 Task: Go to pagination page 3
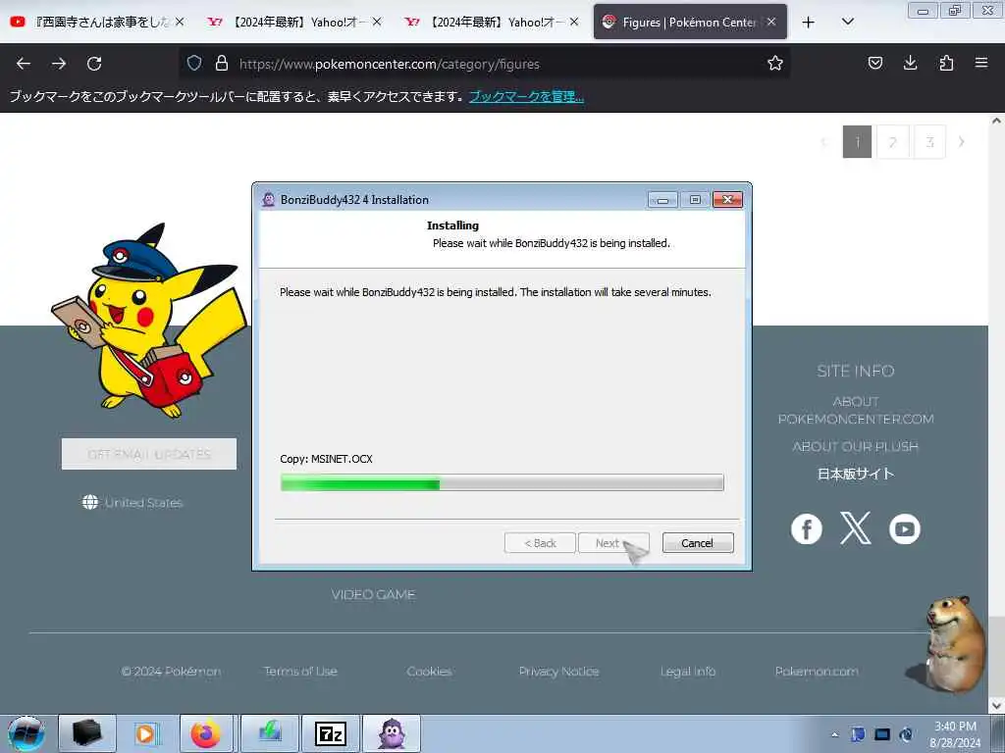[929, 142]
